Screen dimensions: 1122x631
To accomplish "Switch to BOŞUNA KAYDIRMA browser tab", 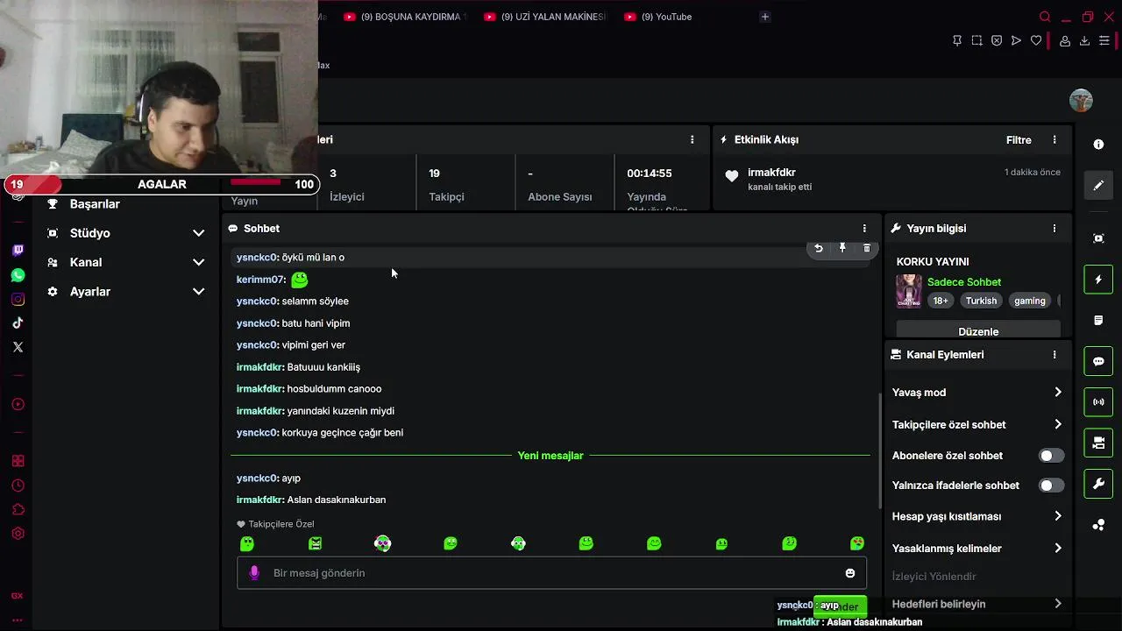I will click(406, 17).
